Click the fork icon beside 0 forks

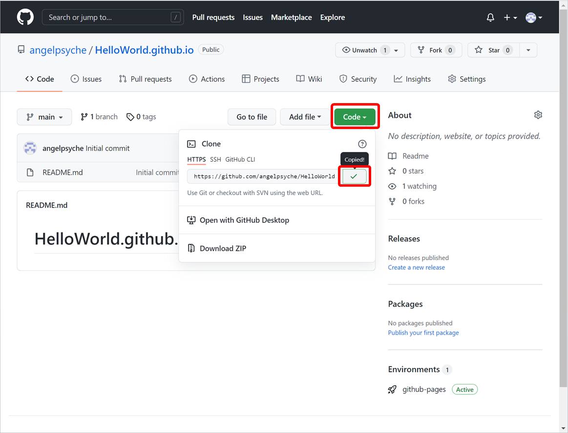392,201
